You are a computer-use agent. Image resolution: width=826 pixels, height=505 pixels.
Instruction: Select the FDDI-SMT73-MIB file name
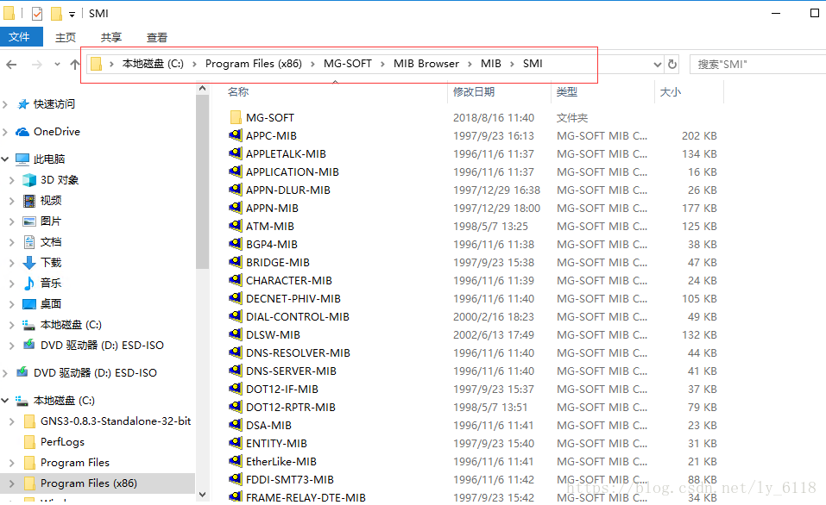pyautogui.click(x=290, y=479)
